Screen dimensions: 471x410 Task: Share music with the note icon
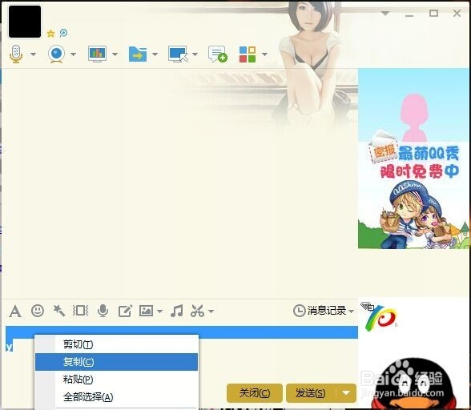[x=176, y=311]
